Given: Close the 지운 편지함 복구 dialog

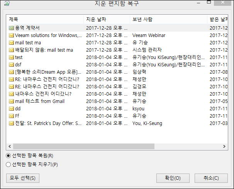Looking at the screenshot, I should click(x=223, y=2).
